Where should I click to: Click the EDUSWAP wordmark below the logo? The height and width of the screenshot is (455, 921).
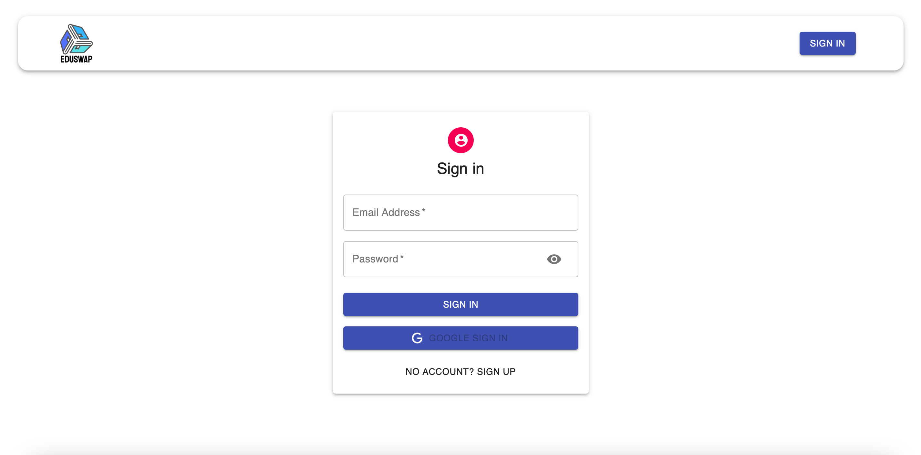point(76,59)
